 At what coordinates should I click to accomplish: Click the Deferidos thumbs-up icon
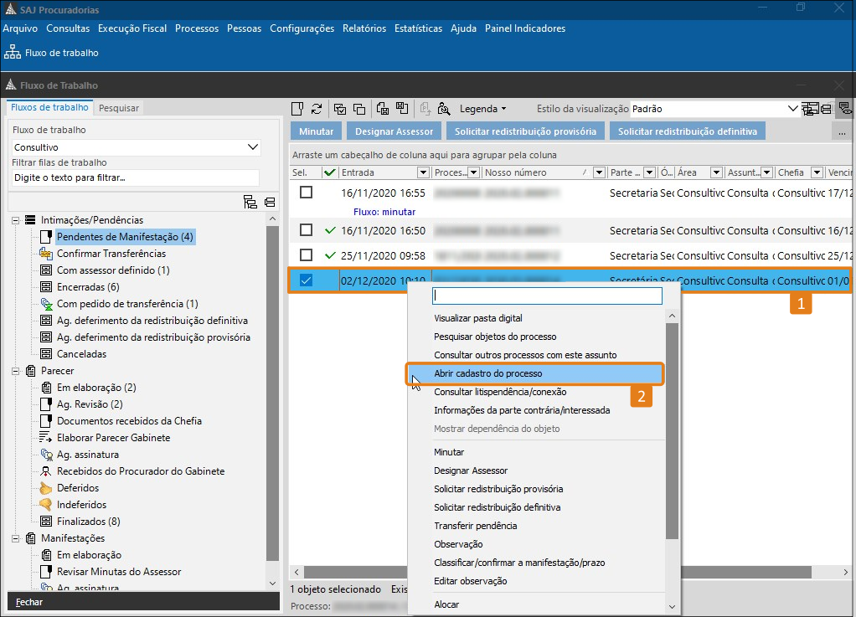point(46,488)
